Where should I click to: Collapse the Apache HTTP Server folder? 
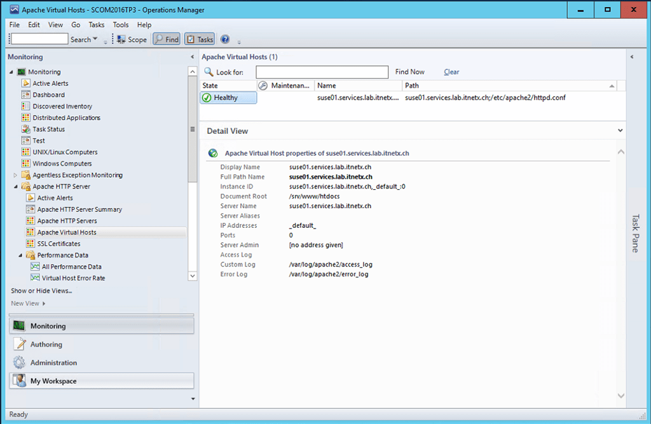[x=16, y=187]
